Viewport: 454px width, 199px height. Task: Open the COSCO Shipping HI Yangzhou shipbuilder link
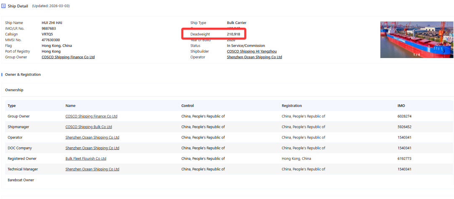click(251, 51)
